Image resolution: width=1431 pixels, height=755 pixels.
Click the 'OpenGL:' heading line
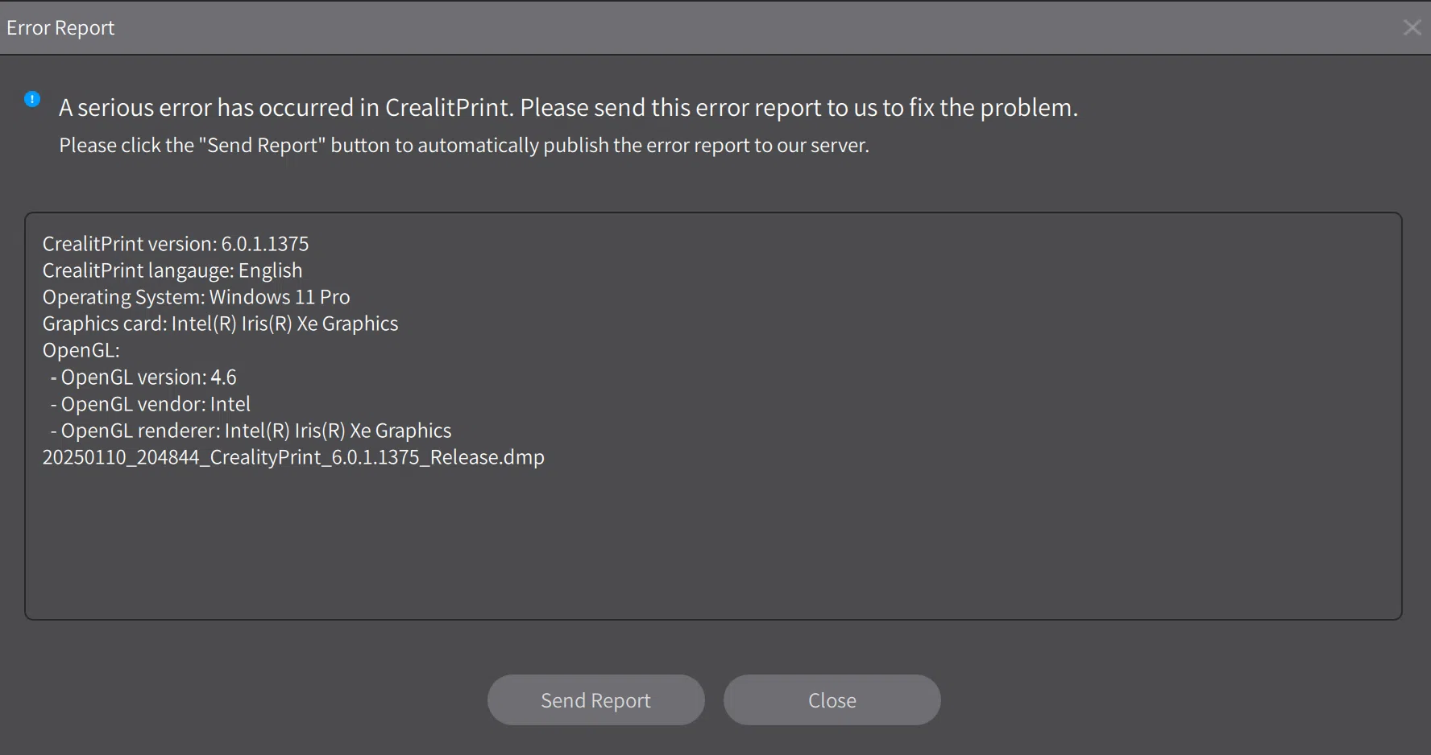81,350
